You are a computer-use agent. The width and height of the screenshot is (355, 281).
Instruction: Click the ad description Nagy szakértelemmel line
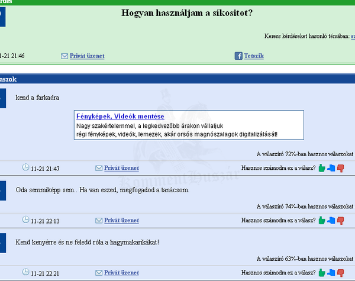[150, 126]
